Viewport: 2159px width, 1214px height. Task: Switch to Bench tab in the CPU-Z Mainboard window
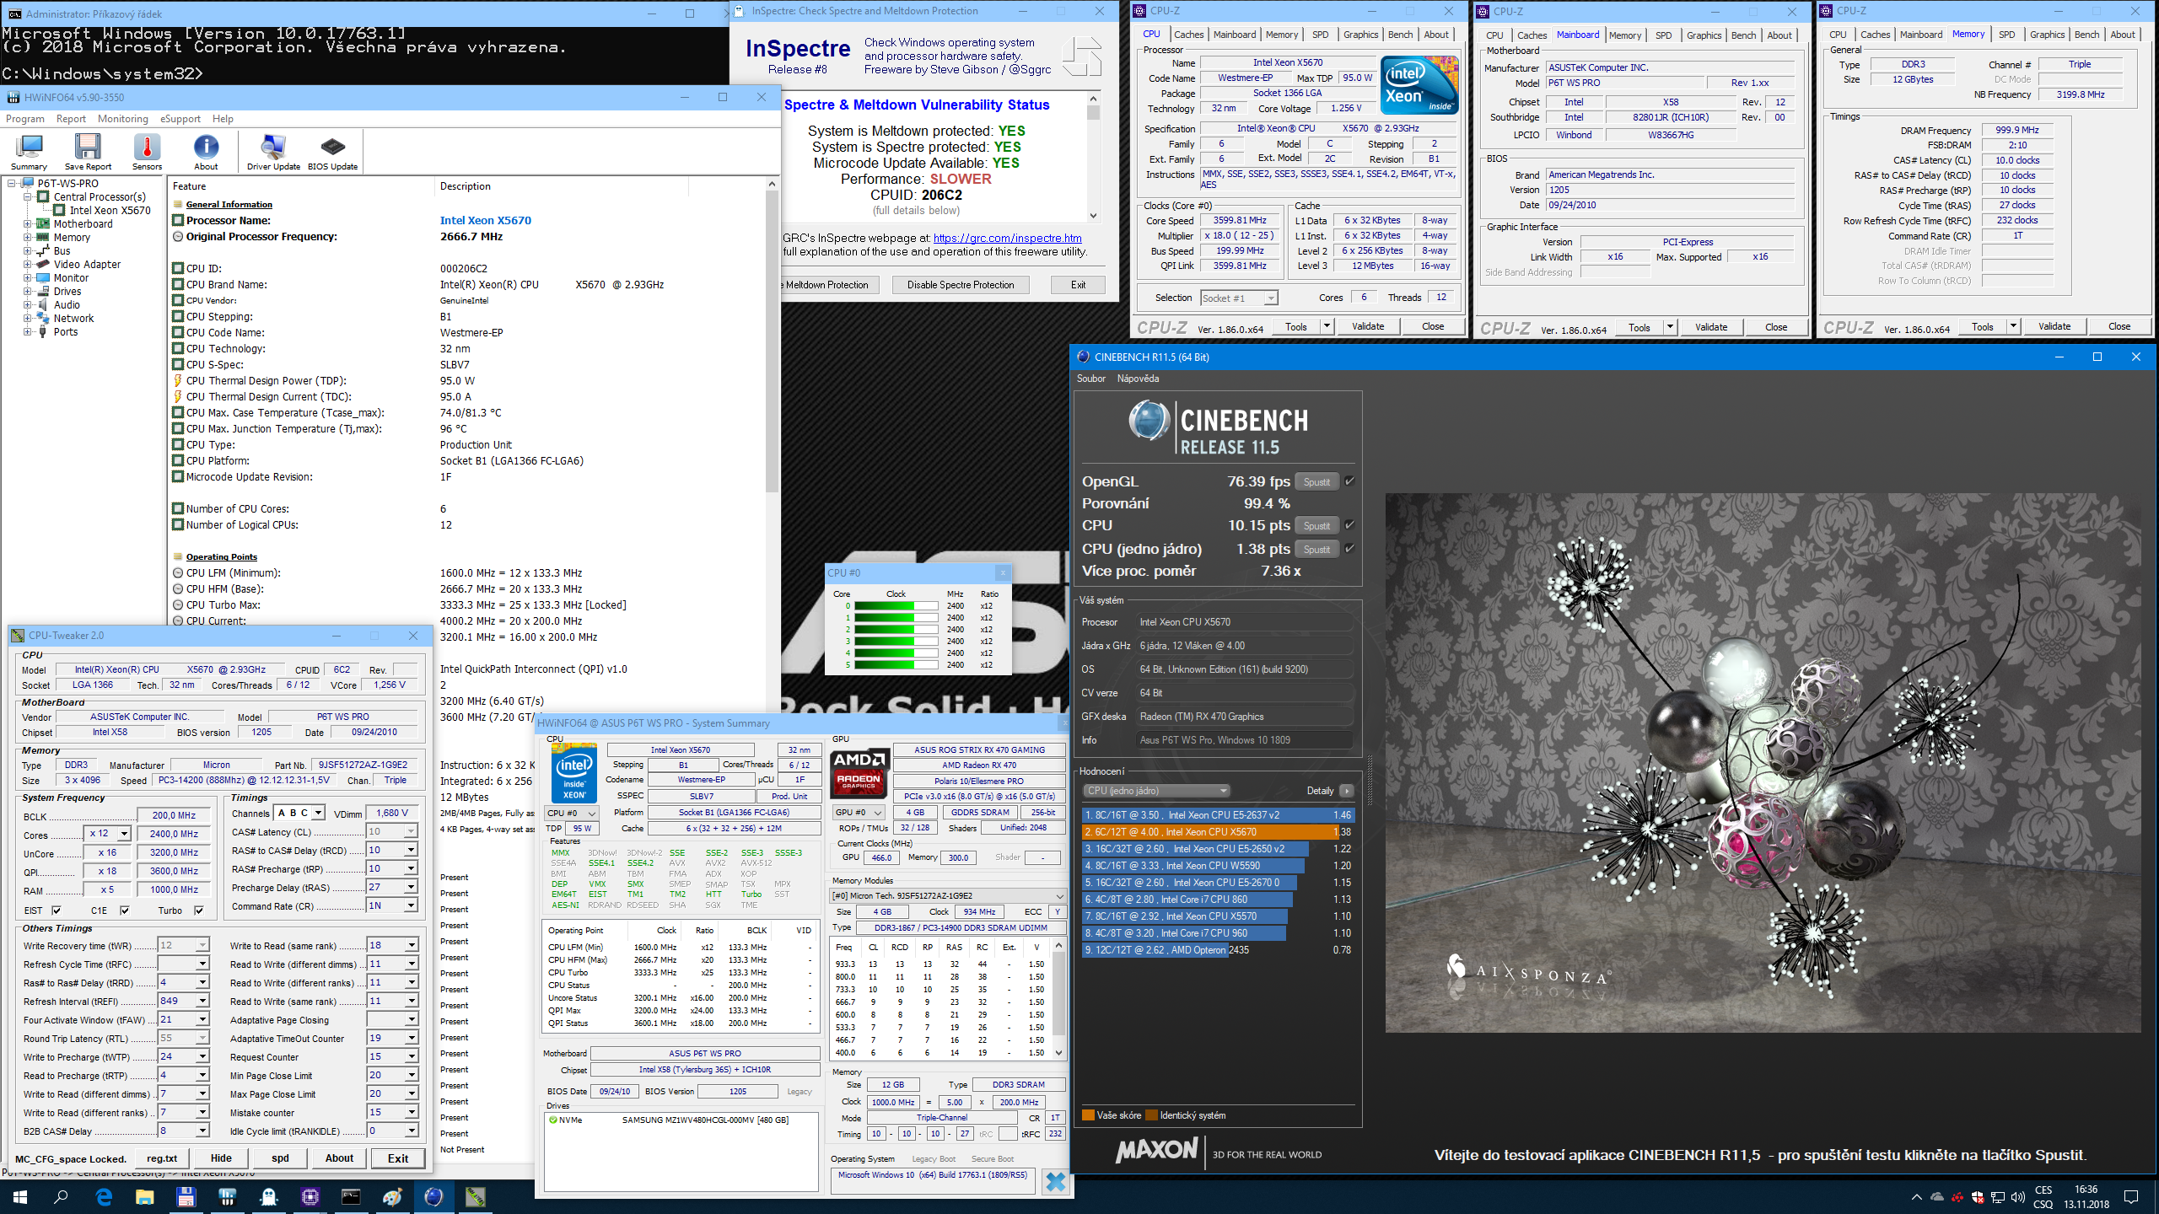point(1743,35)
